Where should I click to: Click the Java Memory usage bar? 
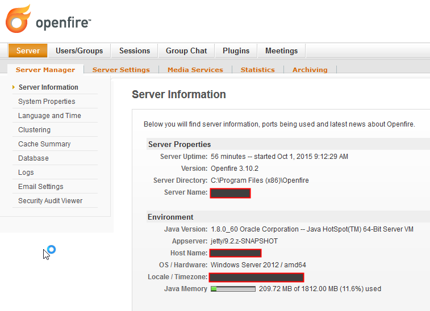pyautogui.click(x=233, y=289)
